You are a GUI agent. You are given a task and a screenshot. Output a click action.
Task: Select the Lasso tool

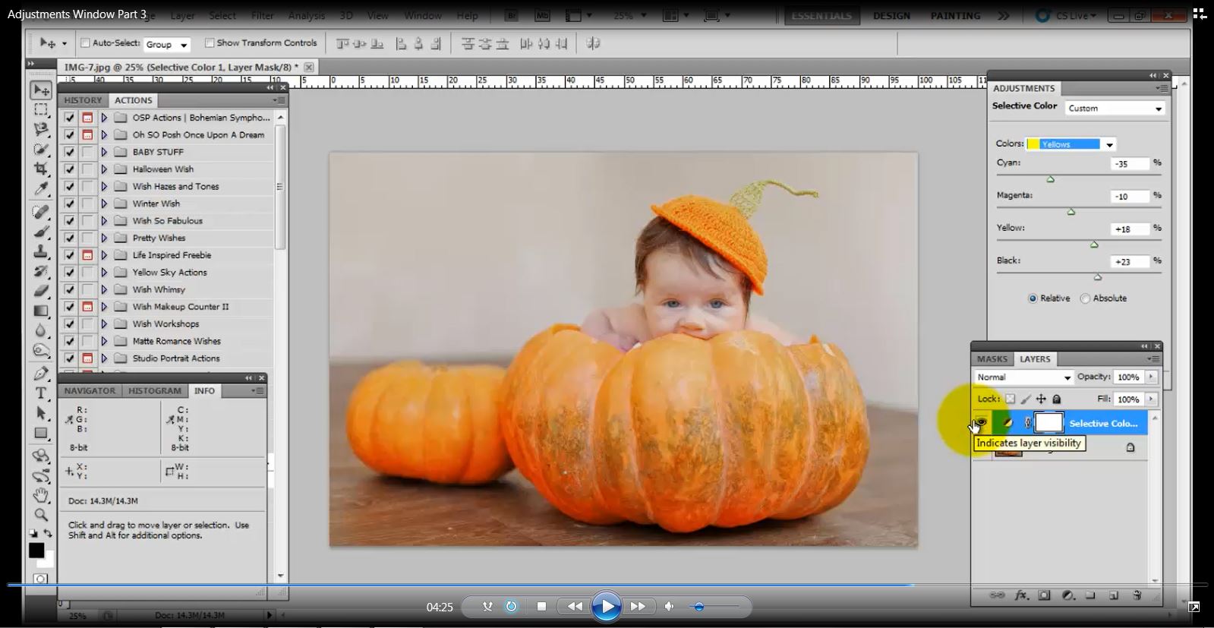click(41, 130)
